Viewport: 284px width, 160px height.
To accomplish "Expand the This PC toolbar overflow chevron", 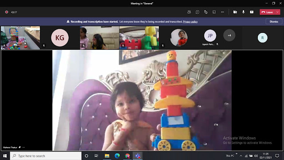I will point(237,154).
